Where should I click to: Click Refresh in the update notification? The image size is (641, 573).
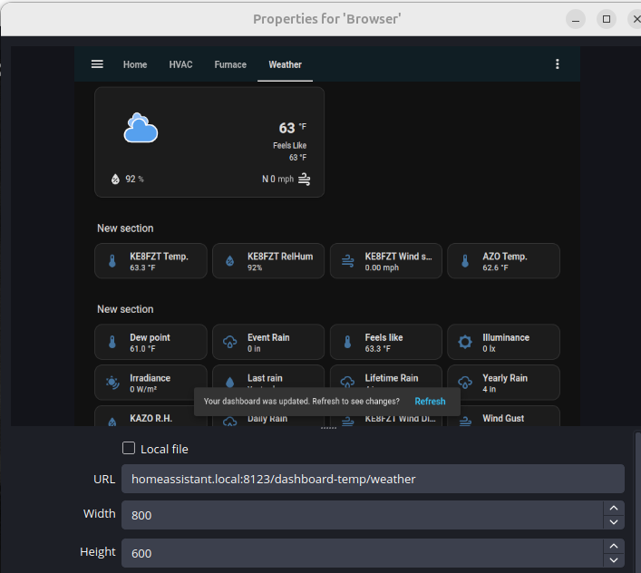(x=430, y=401)
